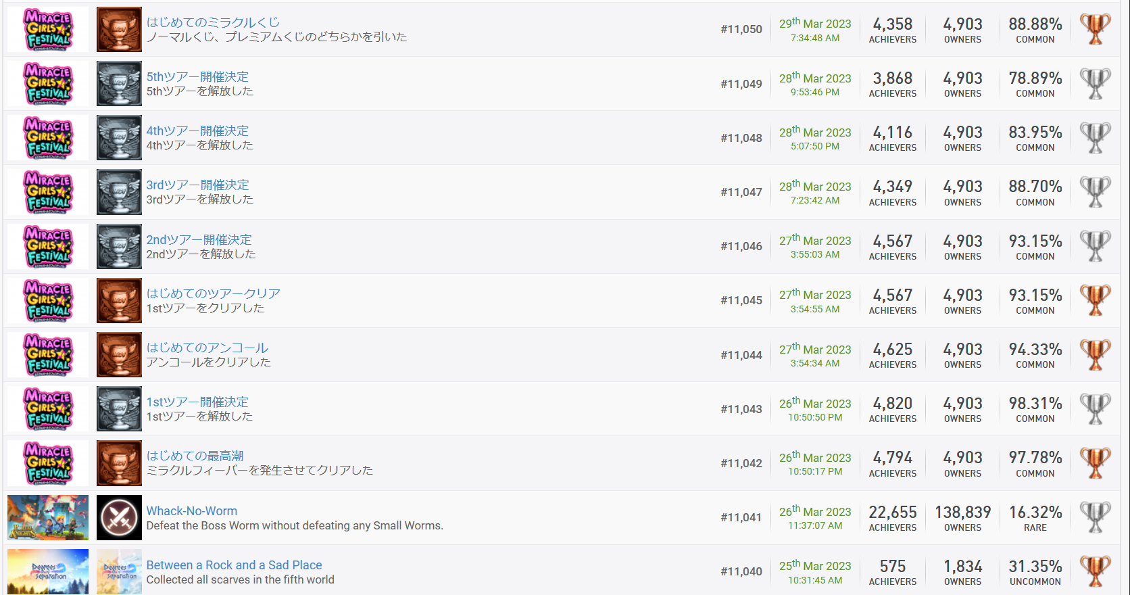Click the Whack-No-Worm crossed swords trophy icon
The width and height of the screenshot is (1130, 595).
119,517
